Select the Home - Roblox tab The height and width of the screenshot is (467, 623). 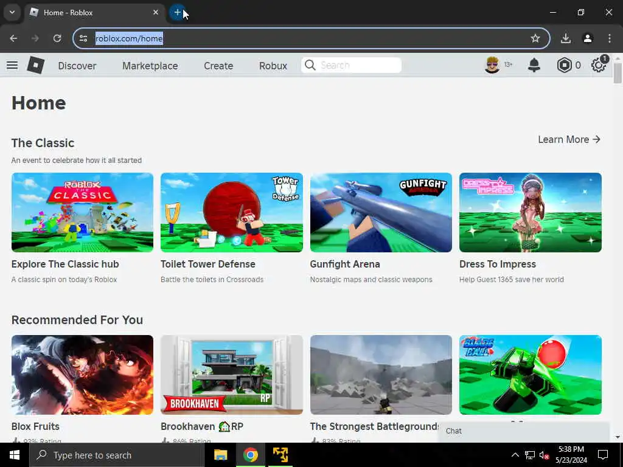(x=96, y=12)
